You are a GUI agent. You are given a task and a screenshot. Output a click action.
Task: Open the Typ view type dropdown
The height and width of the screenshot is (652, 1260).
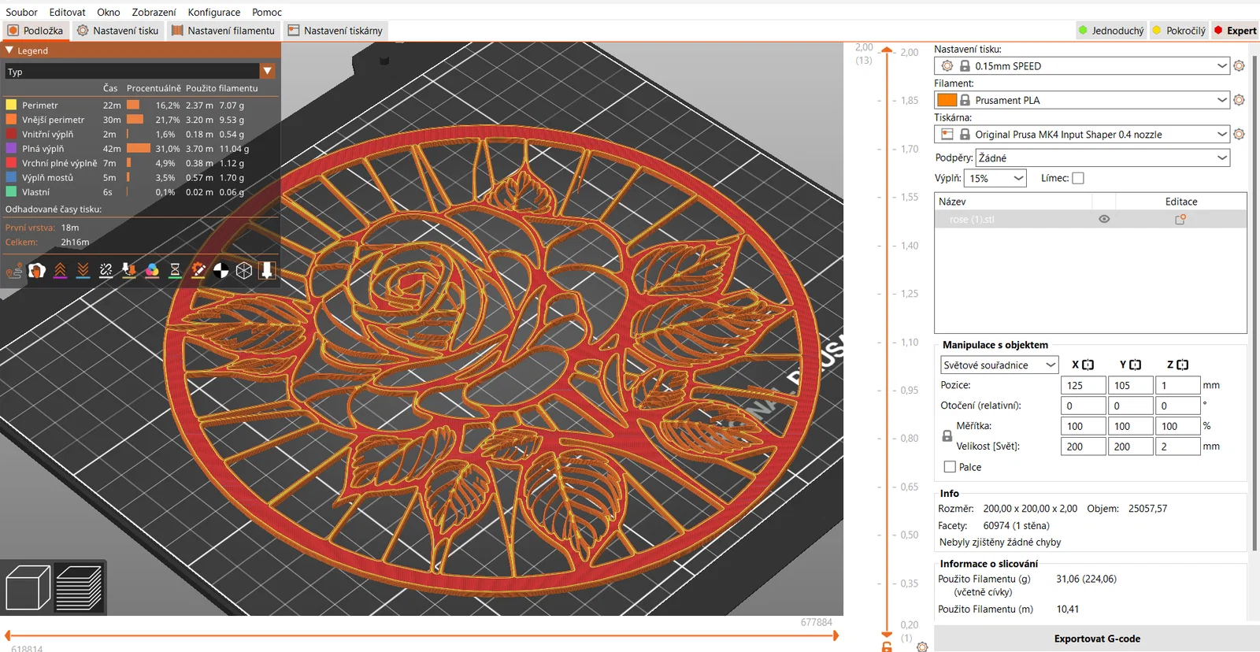[x=140, y=72]
